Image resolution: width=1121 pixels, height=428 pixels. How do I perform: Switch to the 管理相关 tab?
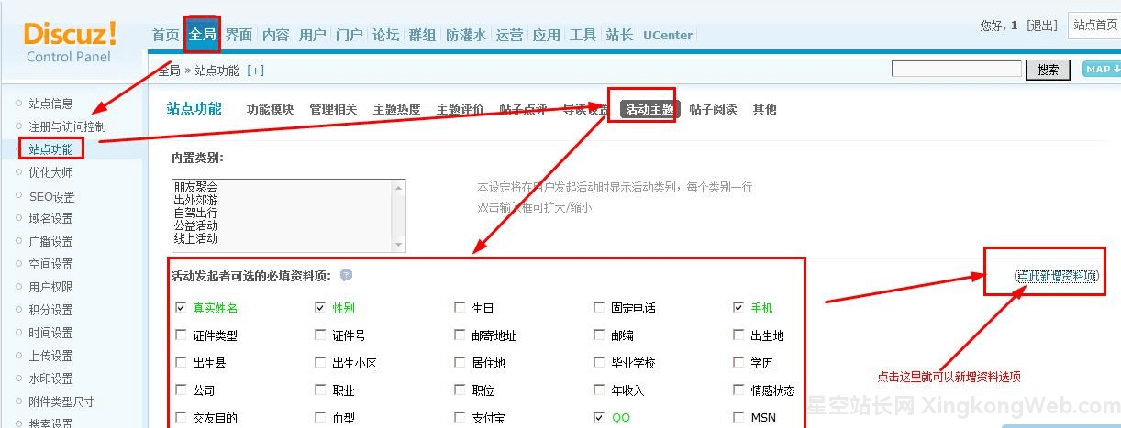coord(333,109)
